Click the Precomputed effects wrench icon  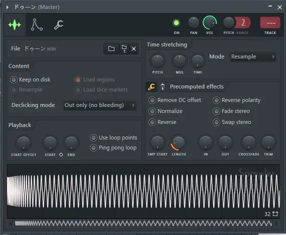152,86
